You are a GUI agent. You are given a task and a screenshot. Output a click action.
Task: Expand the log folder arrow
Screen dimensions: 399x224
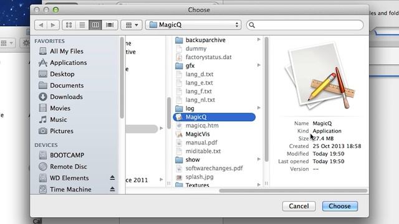259,108
